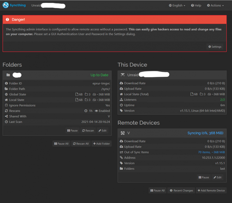Click the Uptime clock icon
232x203 pixels.
(121, 105)
